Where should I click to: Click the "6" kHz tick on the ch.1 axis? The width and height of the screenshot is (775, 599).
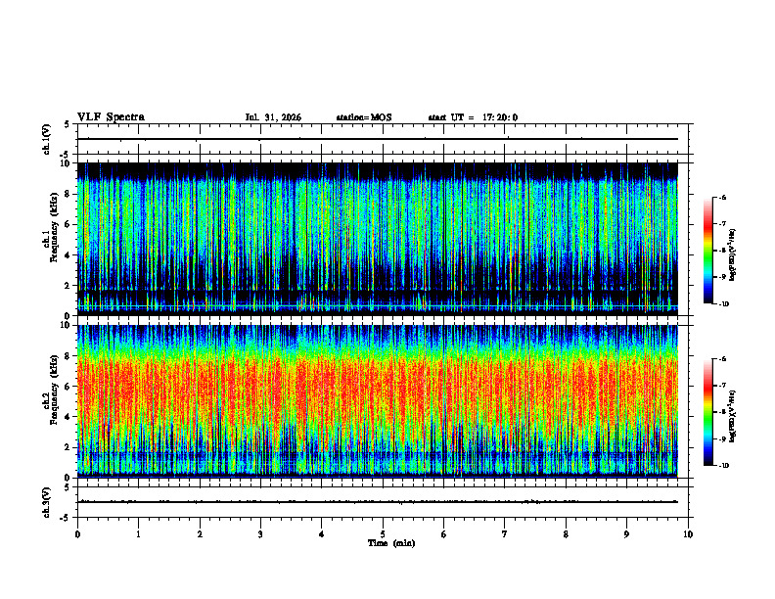click(68, 224)
